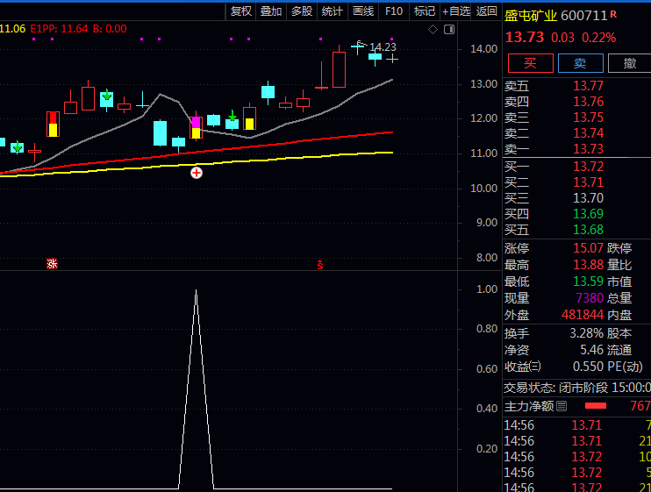This screenshot has width=651, height=492.
Task: Select the 买一 price 13.72
Action: click(x=589, y=167)
